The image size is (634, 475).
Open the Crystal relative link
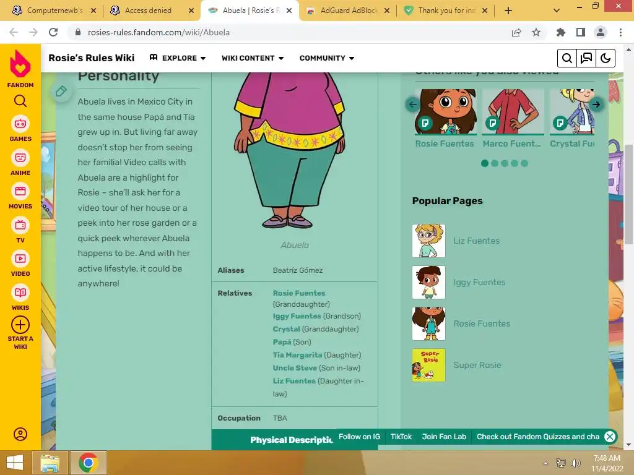[286, 329]
